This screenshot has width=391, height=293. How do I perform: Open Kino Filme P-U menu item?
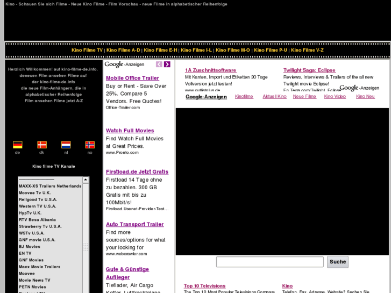click(x=271, y=50)
